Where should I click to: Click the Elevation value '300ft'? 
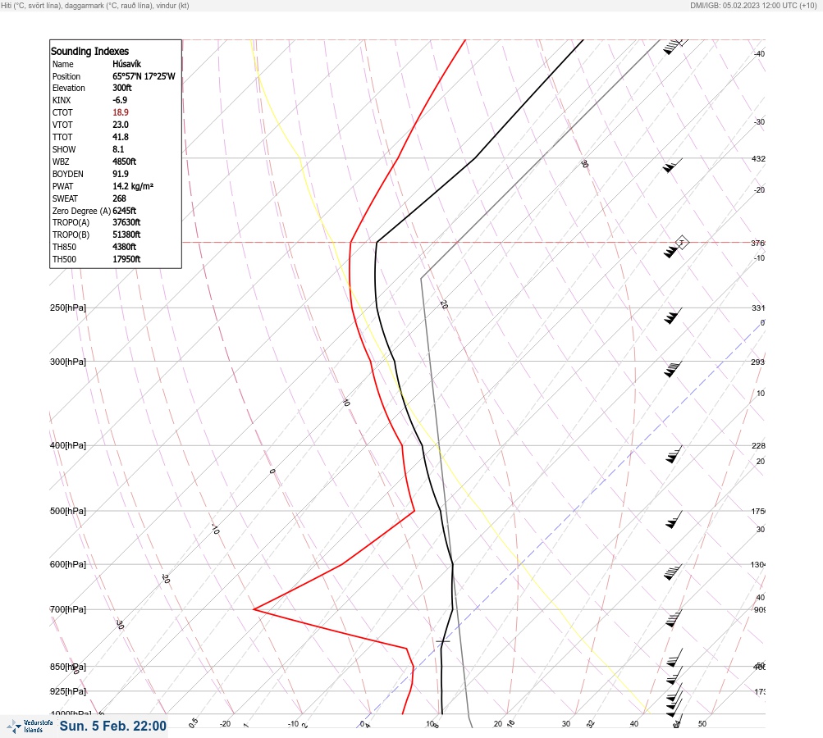click(x=121, y=88)
